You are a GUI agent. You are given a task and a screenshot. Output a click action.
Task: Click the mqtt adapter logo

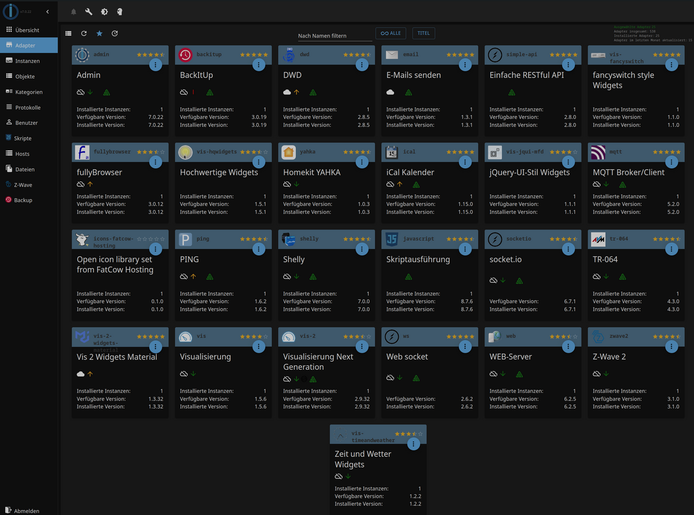[598, 152]
